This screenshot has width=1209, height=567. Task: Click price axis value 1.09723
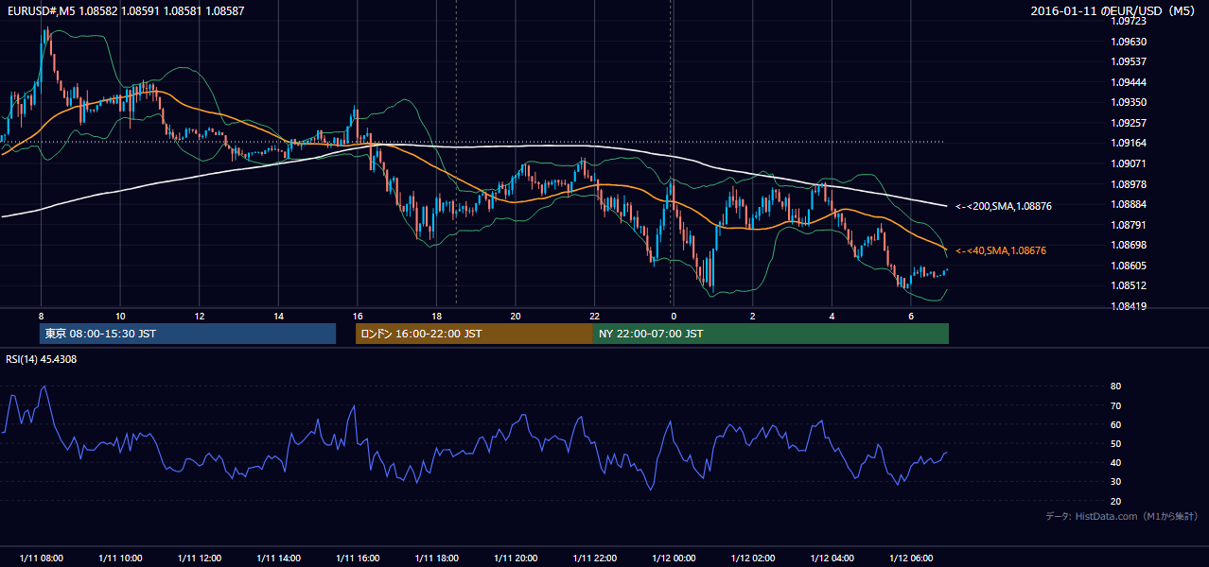tap(1130, 21)
